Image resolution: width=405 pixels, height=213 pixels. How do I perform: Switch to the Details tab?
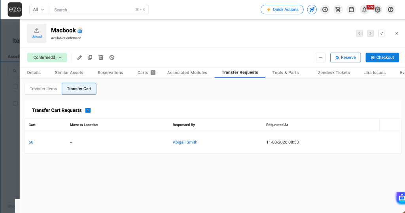pyautogui.click(x=34, y=73)
